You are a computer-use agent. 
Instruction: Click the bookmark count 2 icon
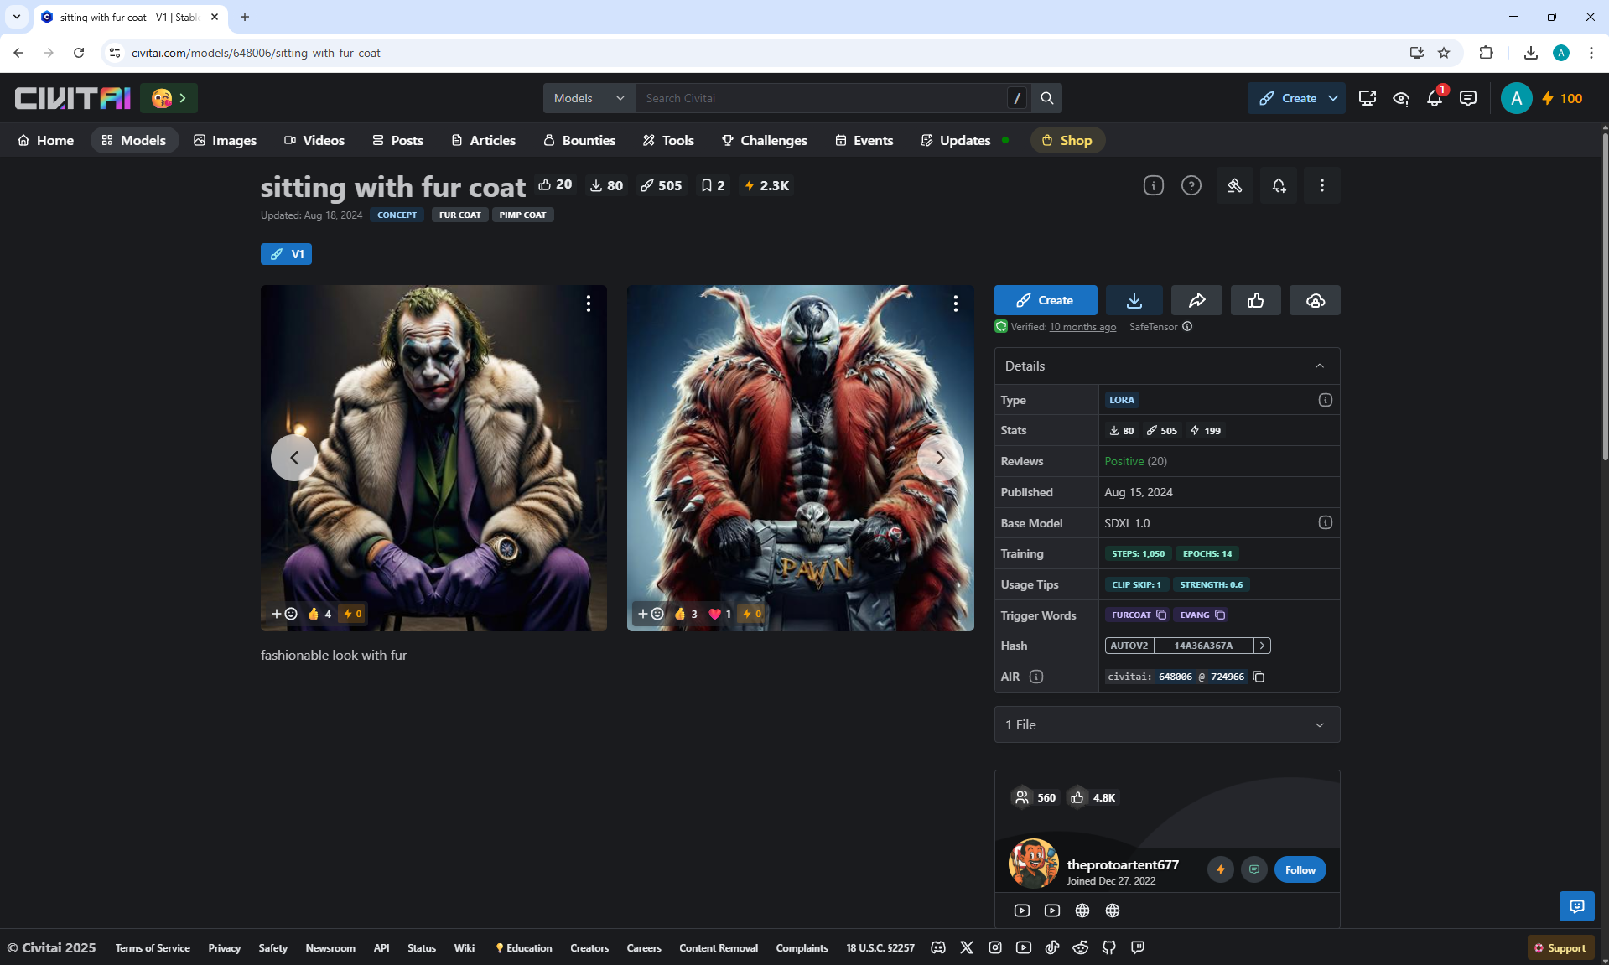[x=714, y=185]
